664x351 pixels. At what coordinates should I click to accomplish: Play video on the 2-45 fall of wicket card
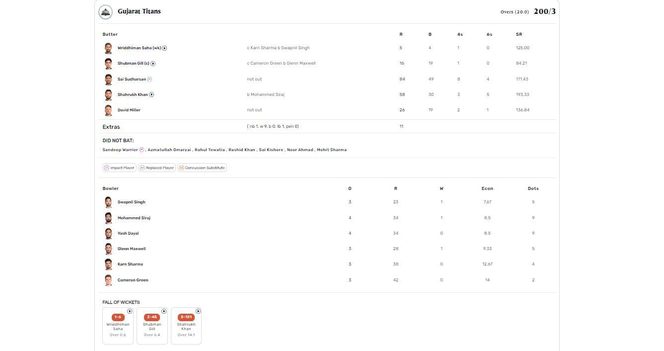164,311
